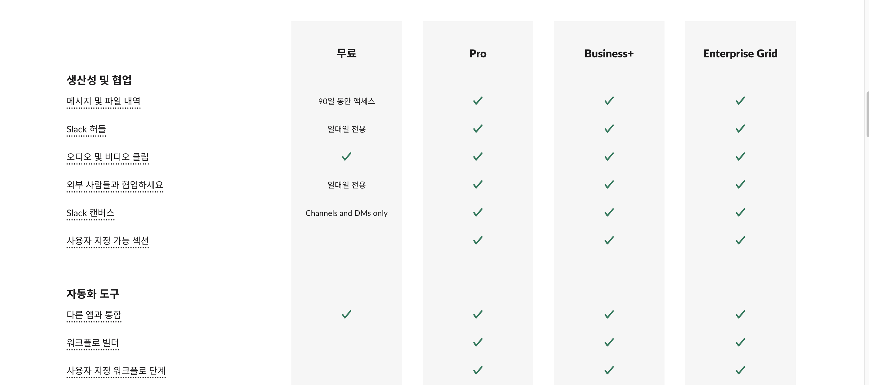Click the 무료 checkmark for 다른 앱과 통합
The height and width of the screenshot is (385, 869).
[346, 315]
